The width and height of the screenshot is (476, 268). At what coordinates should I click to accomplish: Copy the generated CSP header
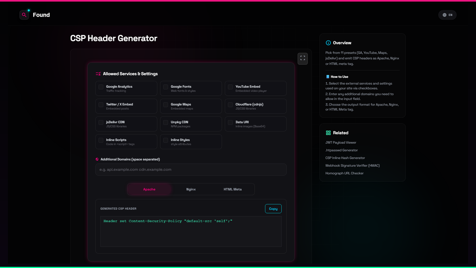[273, 209]
